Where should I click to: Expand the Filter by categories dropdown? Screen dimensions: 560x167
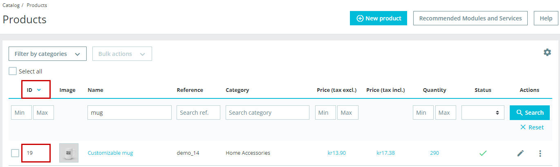tap(47, 54)
